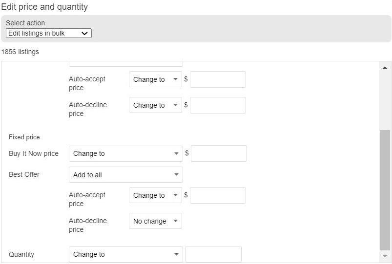
Task: Click the Quantity dropdown arrow icon
Action: (x=176, y=254)
